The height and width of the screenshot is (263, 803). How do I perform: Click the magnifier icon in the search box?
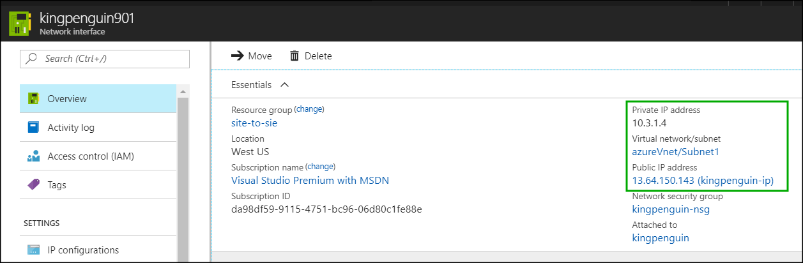(31, 59)
